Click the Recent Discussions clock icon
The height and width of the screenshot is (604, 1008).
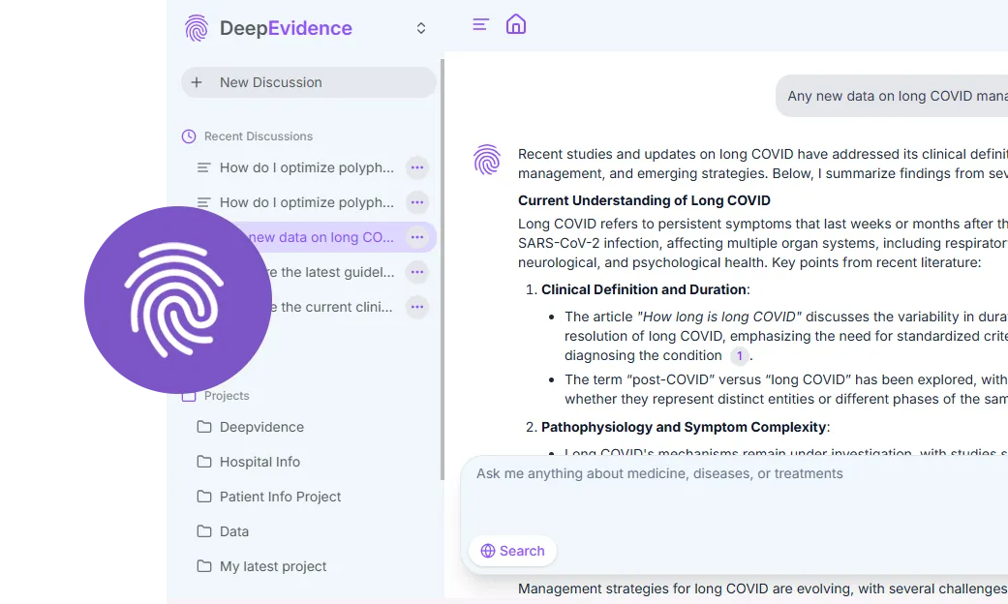(x=189, y=136)
